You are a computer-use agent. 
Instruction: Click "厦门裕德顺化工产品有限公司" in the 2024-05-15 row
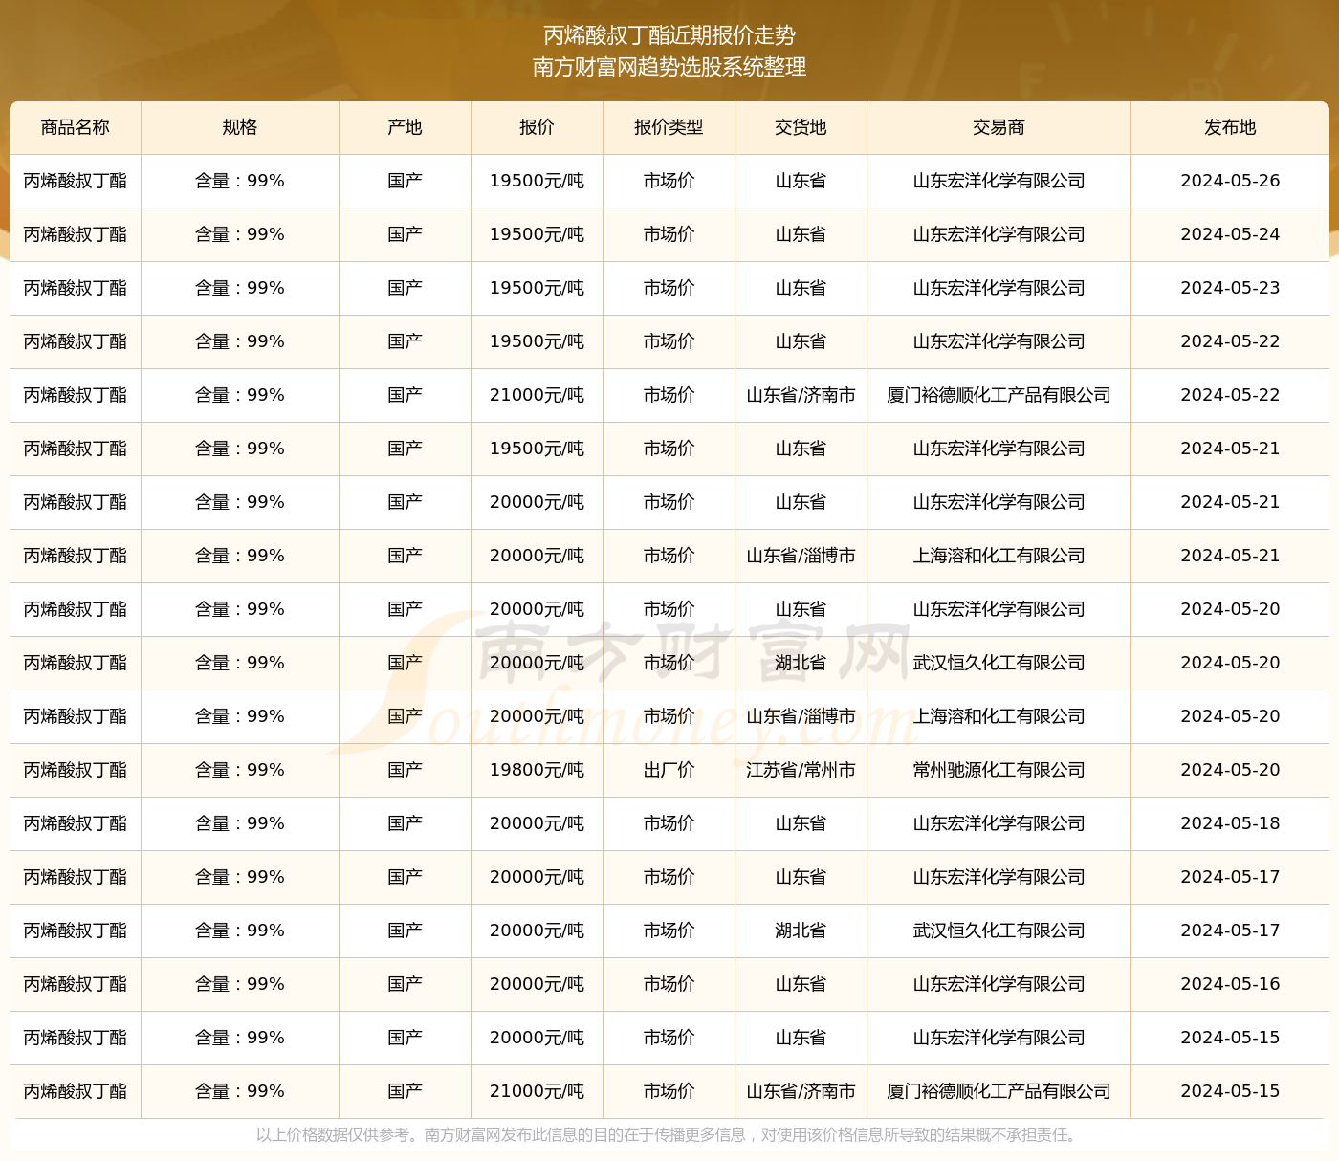(x=999, y=1091)
